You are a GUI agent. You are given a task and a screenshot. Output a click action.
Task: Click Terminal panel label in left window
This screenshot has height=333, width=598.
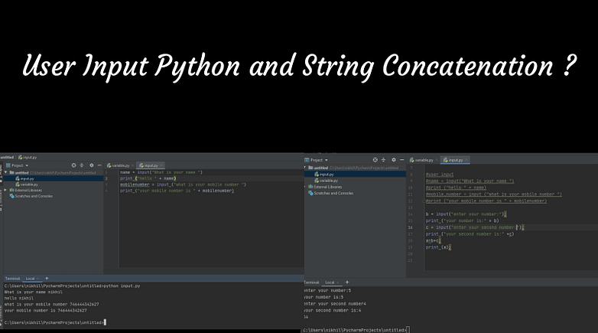[x=12, y=279]
